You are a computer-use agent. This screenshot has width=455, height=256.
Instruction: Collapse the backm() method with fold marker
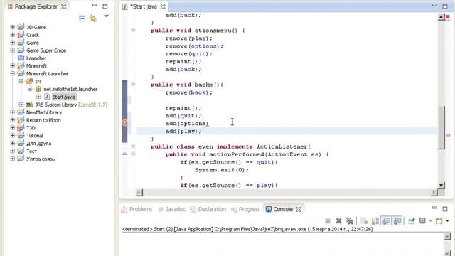pos(133,84)
